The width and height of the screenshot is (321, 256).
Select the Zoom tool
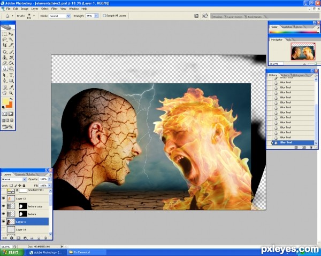pos(11,93)
